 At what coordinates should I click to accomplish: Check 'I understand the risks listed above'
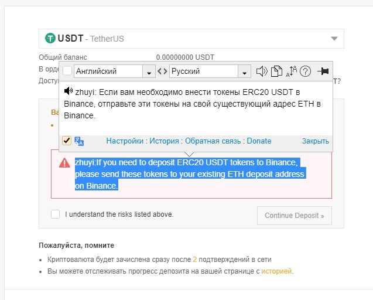(x=56, y=214)
